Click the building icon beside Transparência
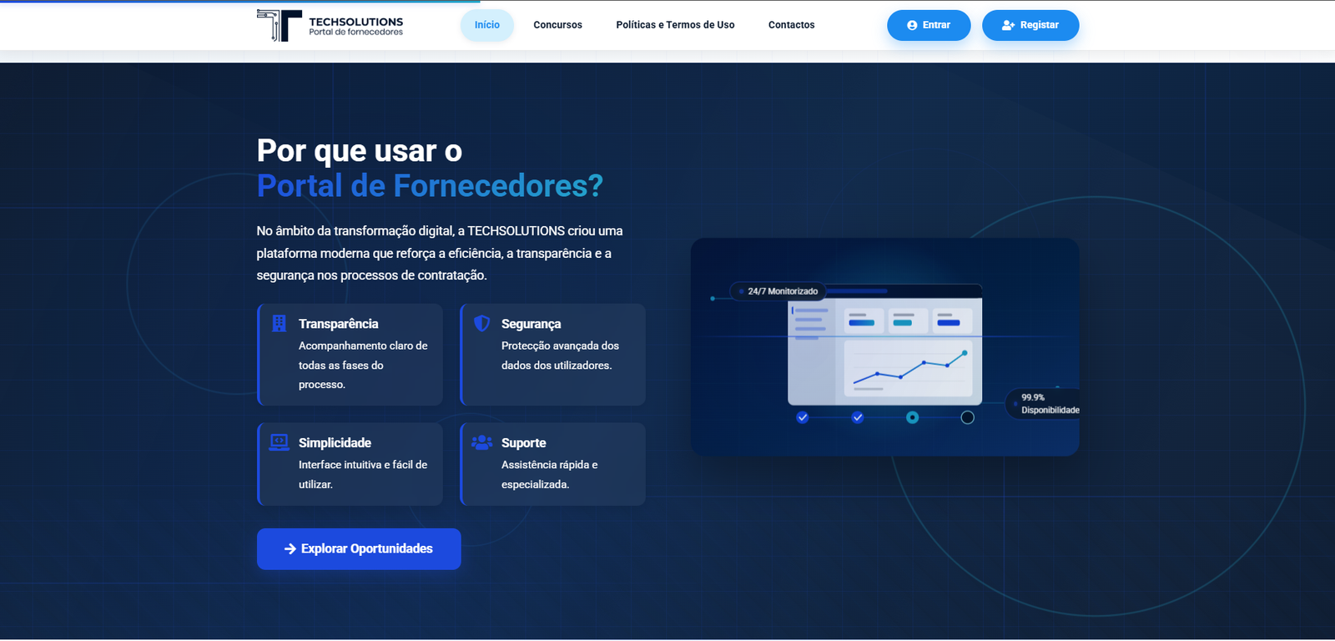 [x=280, y=324]
